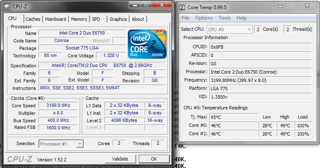The height and width of the screenshot is (168, 320).
Task: Open the Options menu
Action: pos(204,18)
